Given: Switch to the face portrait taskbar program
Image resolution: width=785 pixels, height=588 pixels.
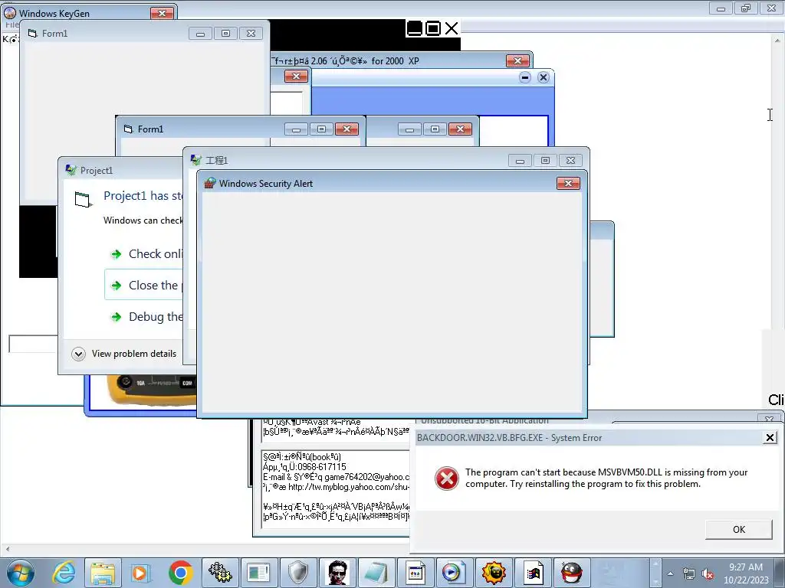Looking at the screenshot, I should pos(337,573).
